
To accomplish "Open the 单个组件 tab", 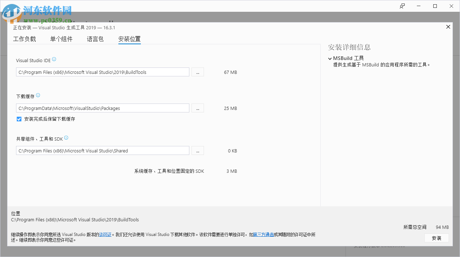I will pos(61,39).
